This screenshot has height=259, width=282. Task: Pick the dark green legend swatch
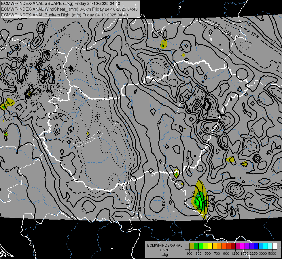[196, 246]
